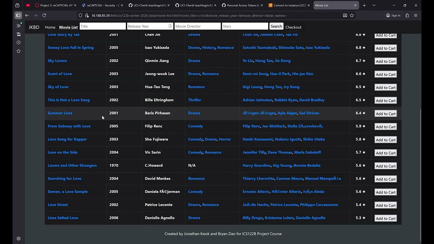Go to Checkout in the navbar
The width and height of the screenshot is (434, 244).
tap(293, 27)
